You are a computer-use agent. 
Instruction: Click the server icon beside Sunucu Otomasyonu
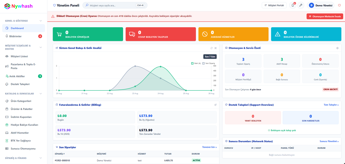coord(7,149)
